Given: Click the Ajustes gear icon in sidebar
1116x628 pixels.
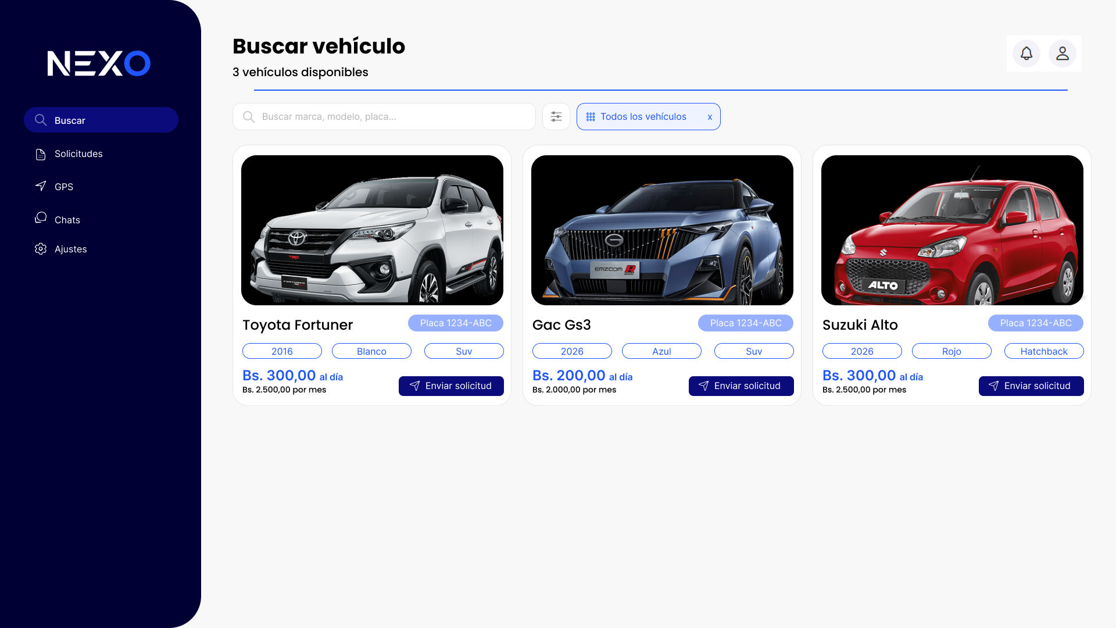Looking at the screenshot, I should [41, 249].
